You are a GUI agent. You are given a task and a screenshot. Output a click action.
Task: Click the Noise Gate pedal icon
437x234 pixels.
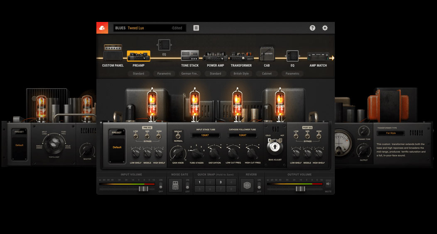click(x=175, y=186)
